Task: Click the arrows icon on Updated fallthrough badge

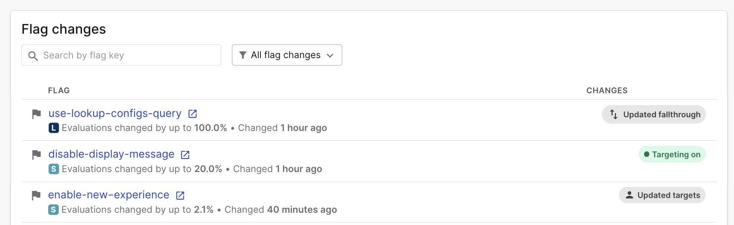Action: [613, 114]
